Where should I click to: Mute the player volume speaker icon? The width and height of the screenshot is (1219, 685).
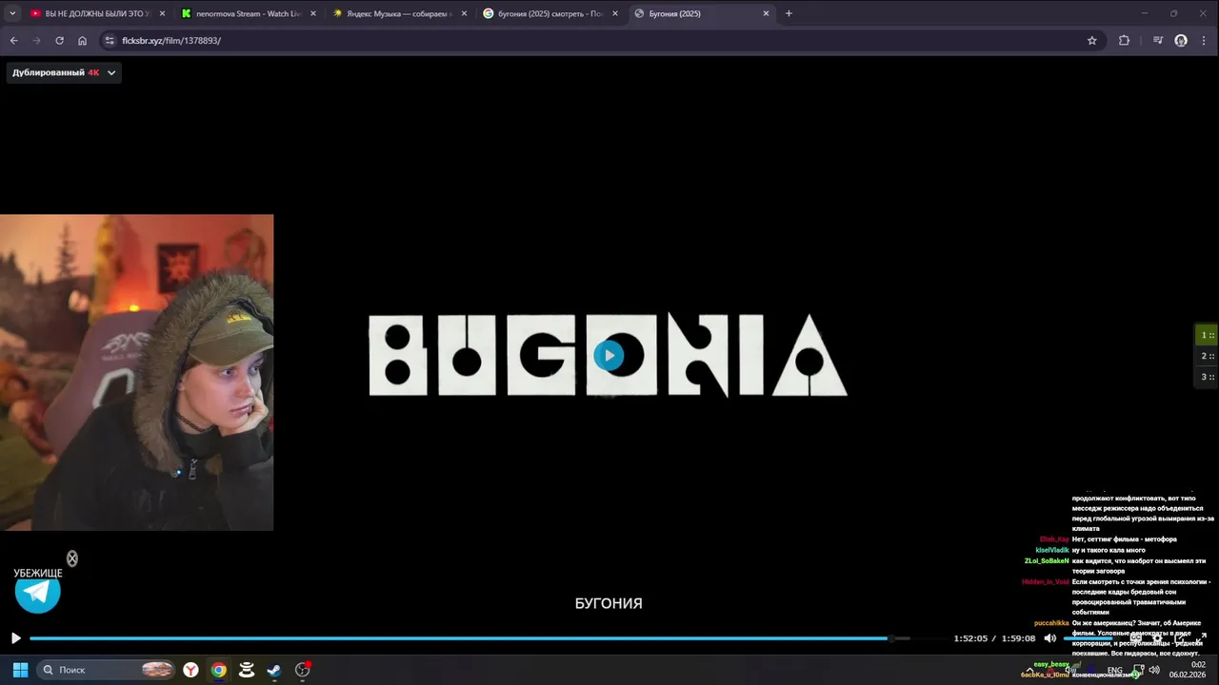pos(1049,638)
